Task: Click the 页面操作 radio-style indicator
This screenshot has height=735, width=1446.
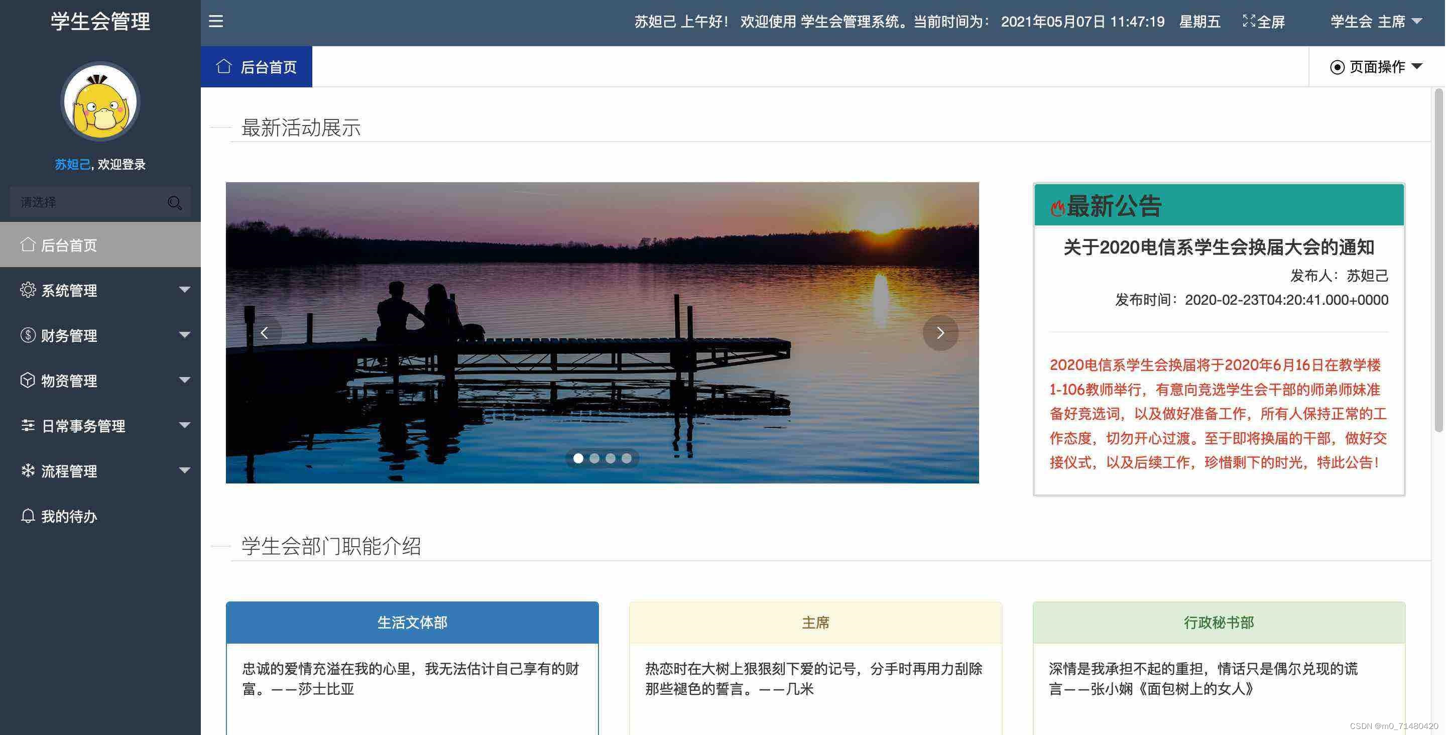Action: [x=1338, y=67]
